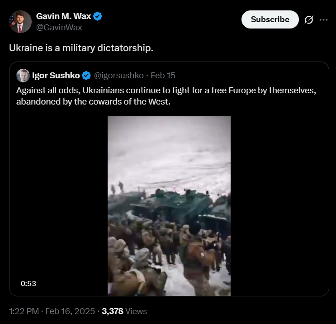This screenshot has width=336, height=324.
Task: Click the Feb 15 quoted post date
Action: pyautogui.click(x=163, y=75)
